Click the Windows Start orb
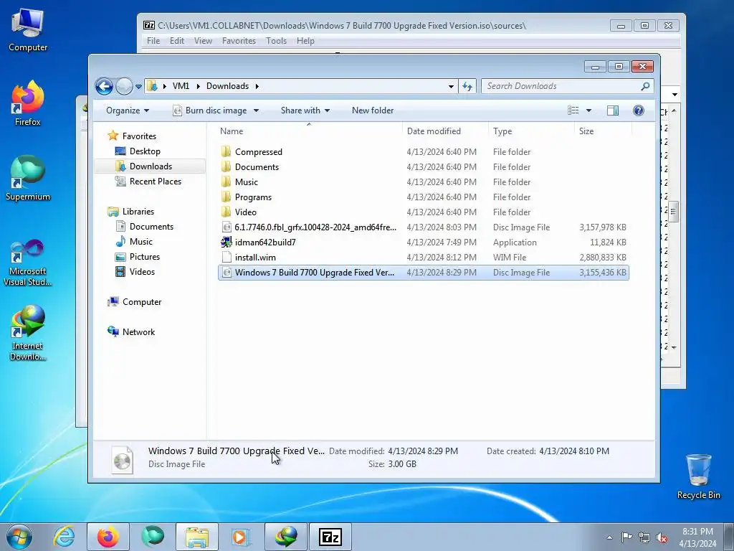 19,537
